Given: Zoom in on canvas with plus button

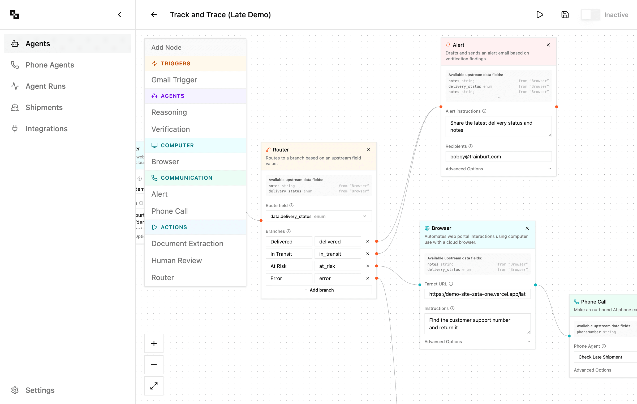Looking at the screenshot, I should (154, 343).
